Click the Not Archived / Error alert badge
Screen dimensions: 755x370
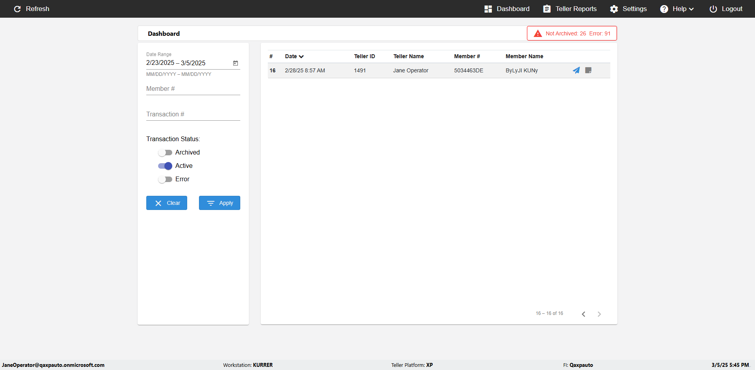[x=572, y=33]
